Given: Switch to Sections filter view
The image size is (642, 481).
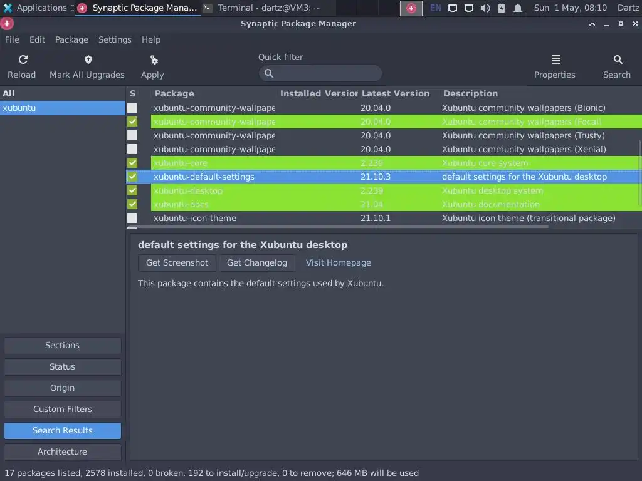Looking at the screenshot, I should (63, 345).
